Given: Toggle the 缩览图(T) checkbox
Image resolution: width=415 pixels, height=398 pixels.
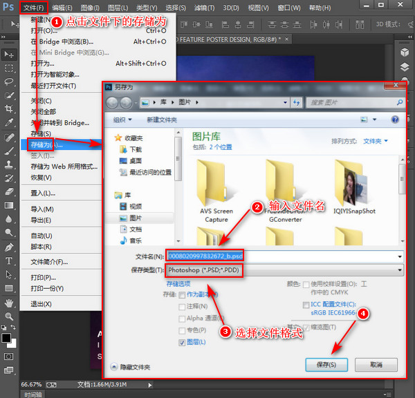Looking at the screenshot, I should [306, 328].
